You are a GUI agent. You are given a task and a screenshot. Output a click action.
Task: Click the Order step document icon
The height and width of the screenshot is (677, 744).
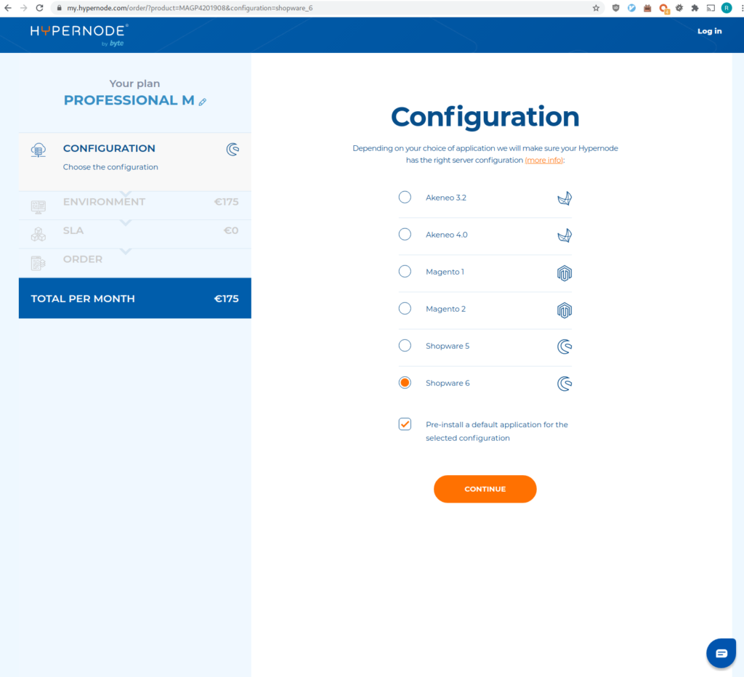click(39, 263)
